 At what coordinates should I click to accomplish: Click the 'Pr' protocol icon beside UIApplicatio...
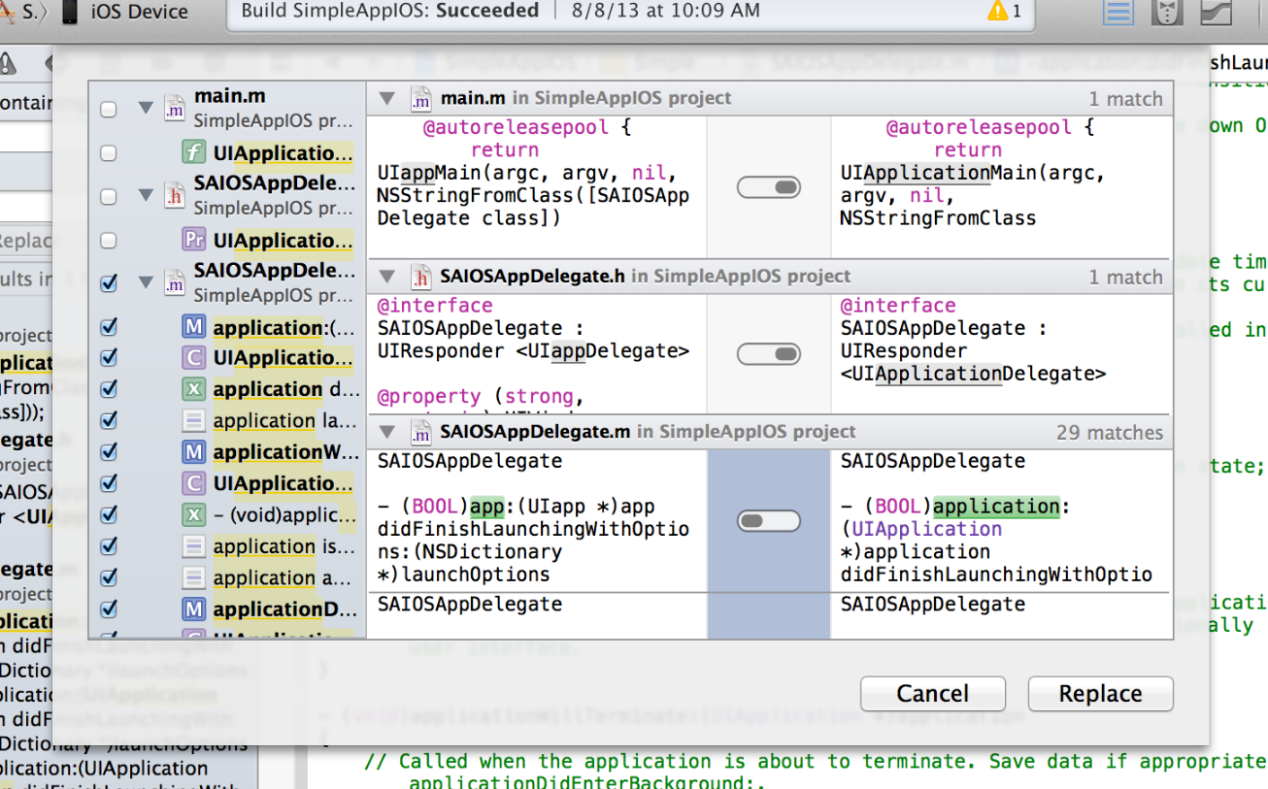click(x=193, y=240)
